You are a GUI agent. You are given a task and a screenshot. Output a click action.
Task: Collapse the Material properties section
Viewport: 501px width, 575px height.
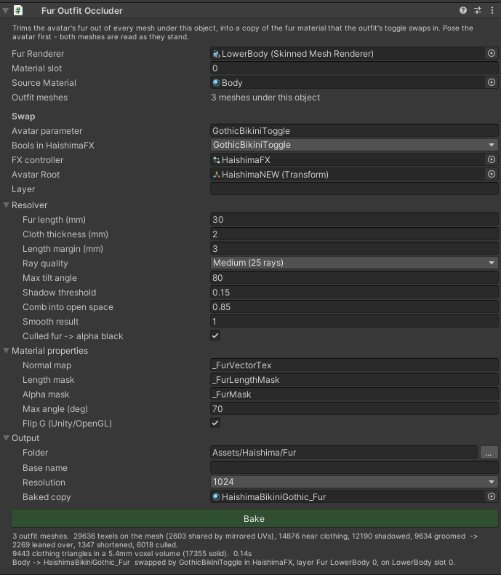(x=6, y=351)
